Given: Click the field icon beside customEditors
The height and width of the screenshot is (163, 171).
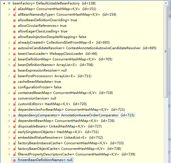Looking at the screenshot, I should (x=15, y=104).
